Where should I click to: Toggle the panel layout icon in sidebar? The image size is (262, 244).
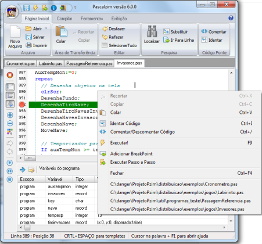point(10,87)
